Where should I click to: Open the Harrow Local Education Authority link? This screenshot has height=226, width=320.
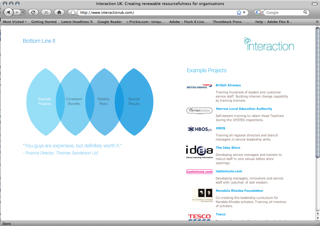point(244,109)
